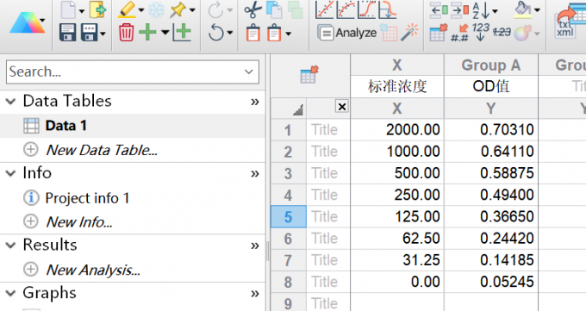Image resolution: width=586 pixels, height=311 pixels.
Task: Collapse the Data Tables section
Action: pyautogui.click(x=11, y=102)
